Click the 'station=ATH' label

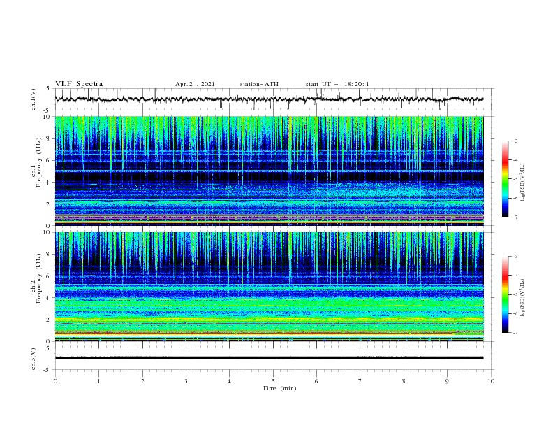coord(259,84)
